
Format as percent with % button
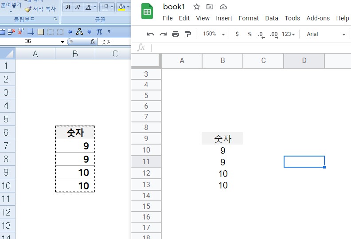pos(250,34)
